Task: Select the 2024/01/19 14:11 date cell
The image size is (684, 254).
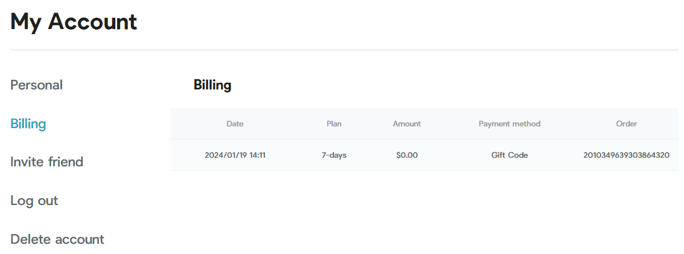Action: click(235, 155)
